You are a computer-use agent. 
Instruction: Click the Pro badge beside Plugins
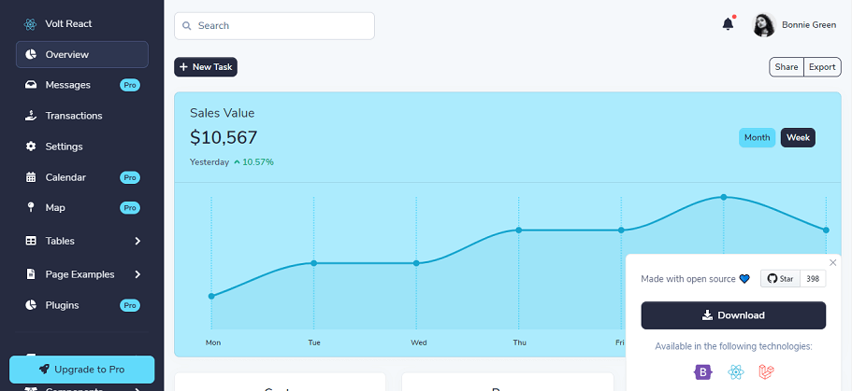[130, 305]
